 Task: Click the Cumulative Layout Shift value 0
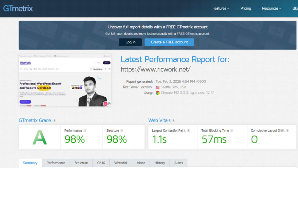pyautogui.click(x=254, y=139)
